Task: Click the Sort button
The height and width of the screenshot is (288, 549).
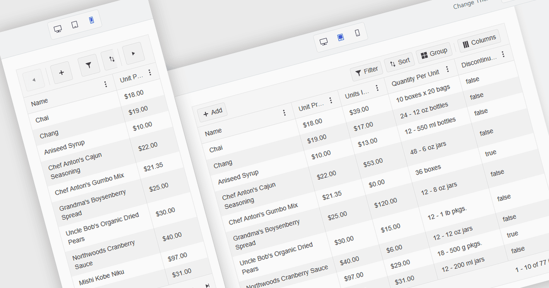Action: tap(400, 62)
